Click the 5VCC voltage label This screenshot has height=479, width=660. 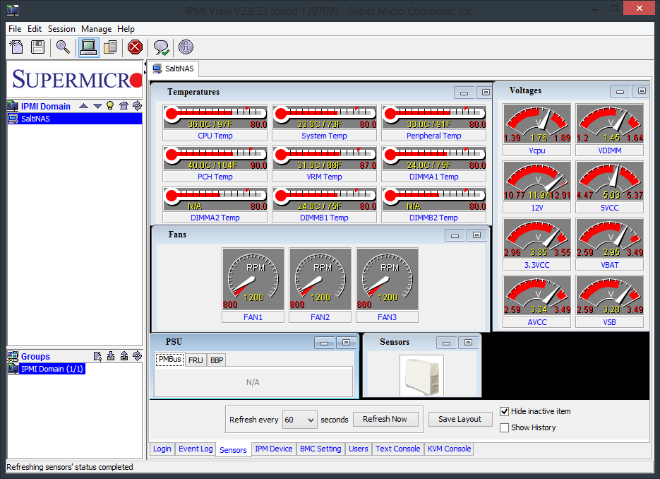click(609, 208)
